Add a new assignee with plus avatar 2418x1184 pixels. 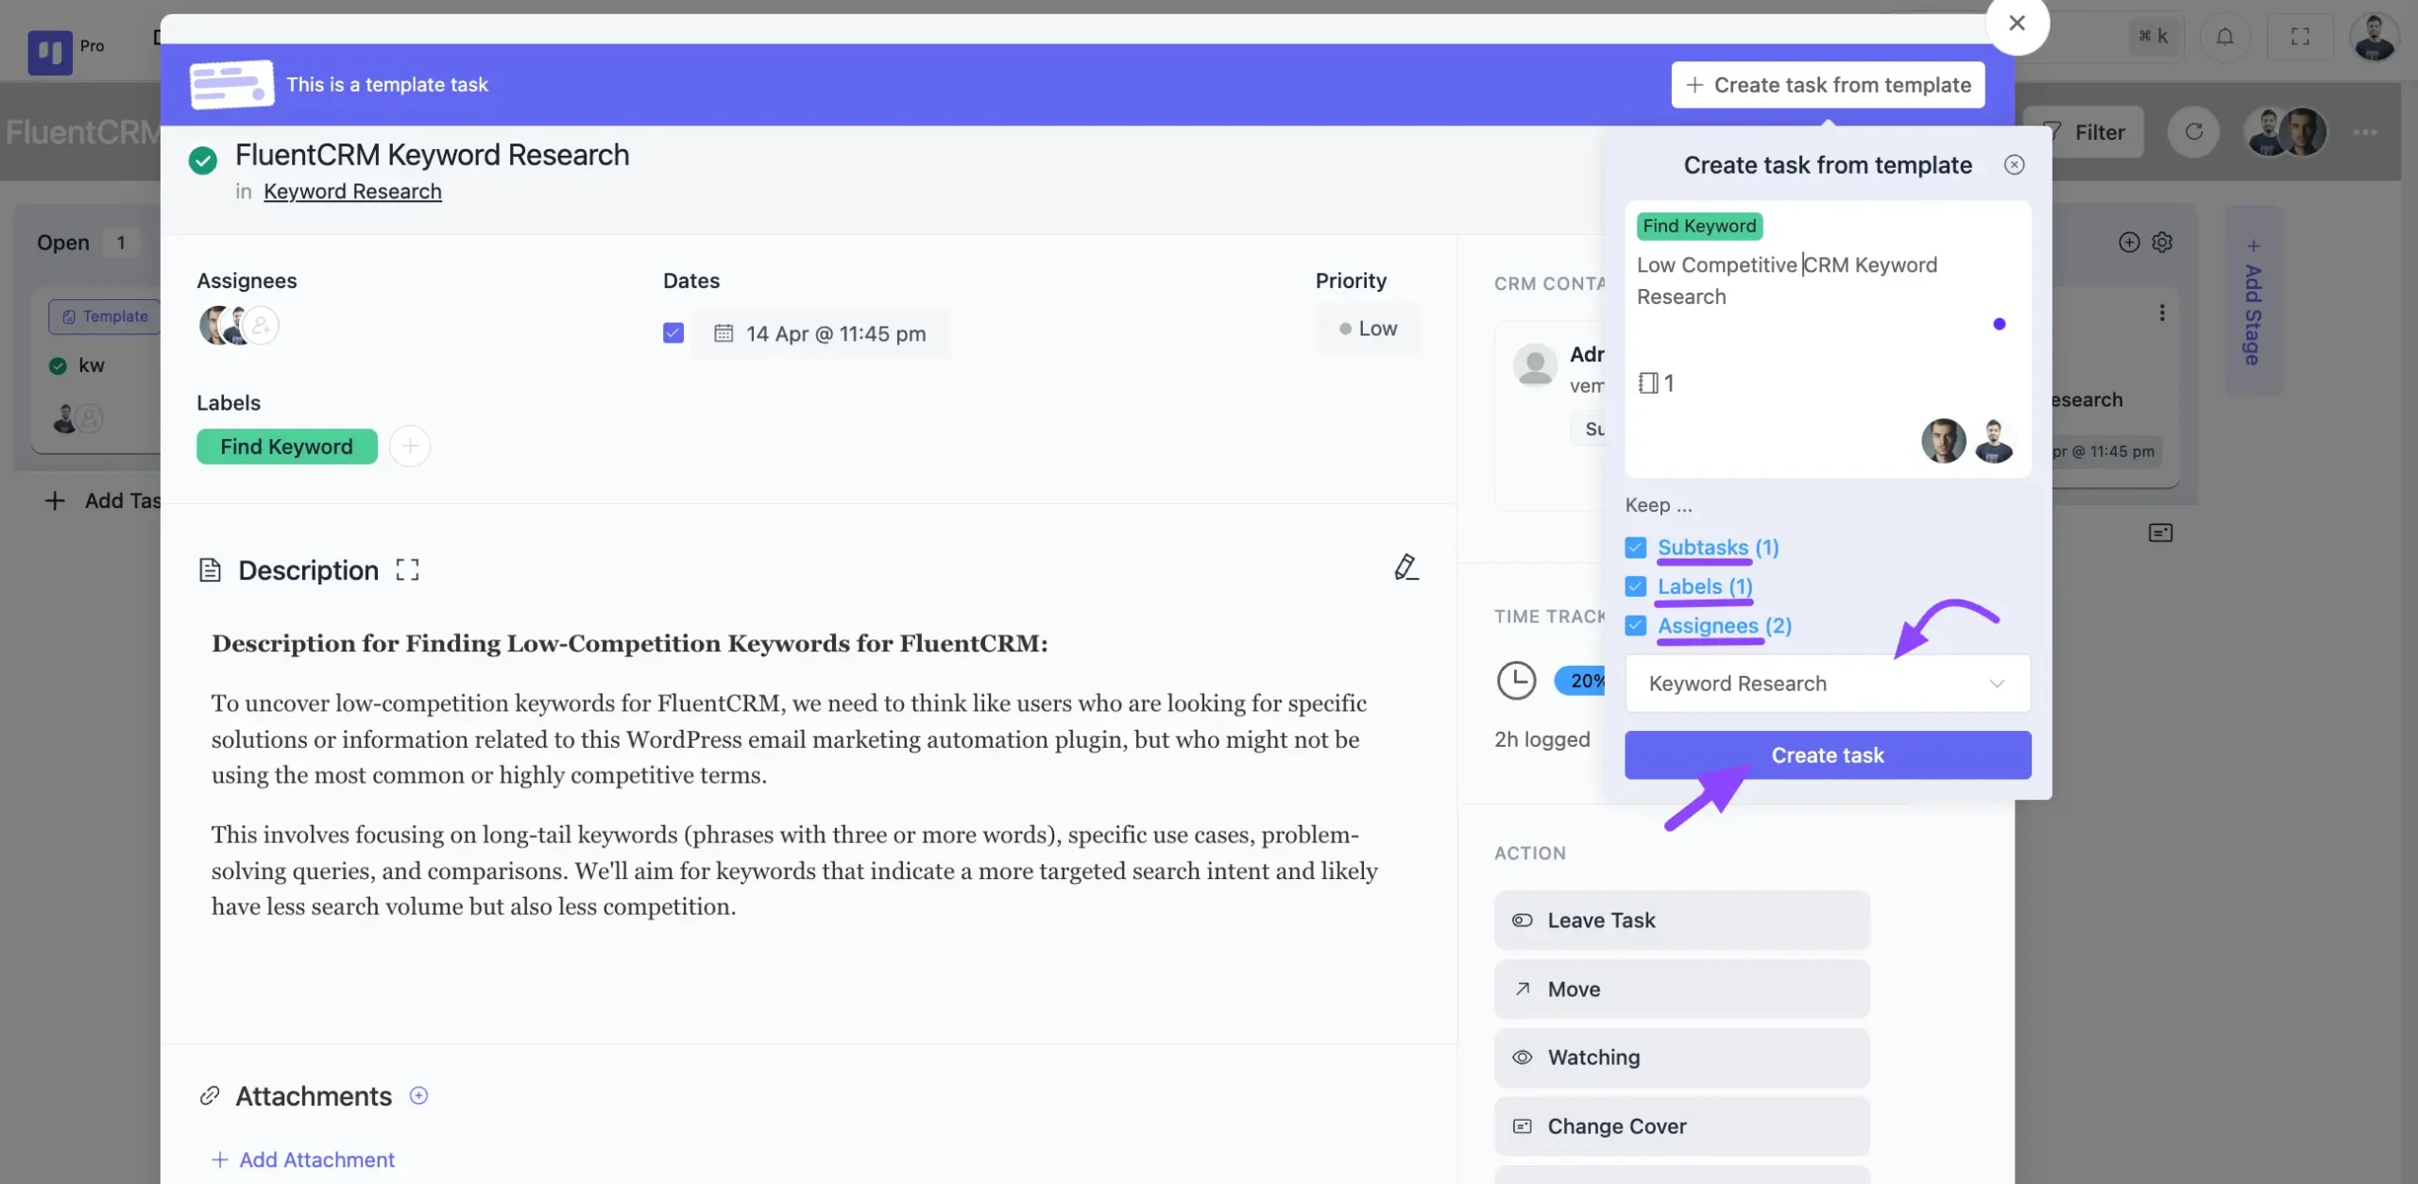click(263, 326)
